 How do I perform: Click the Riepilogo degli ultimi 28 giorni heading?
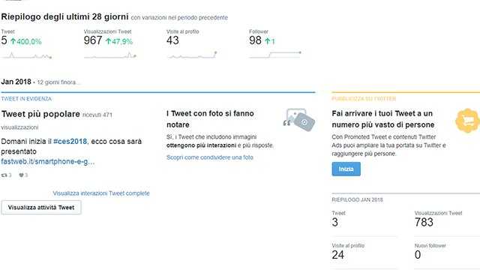pos(64,16)
